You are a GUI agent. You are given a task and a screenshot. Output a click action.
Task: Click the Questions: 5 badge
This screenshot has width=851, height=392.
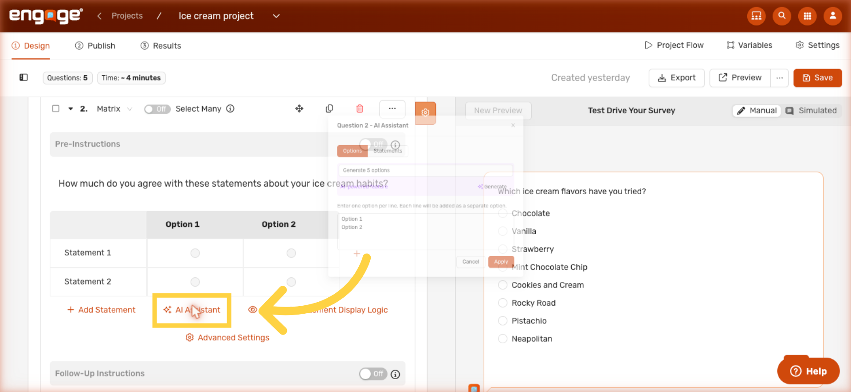(67, 78)
